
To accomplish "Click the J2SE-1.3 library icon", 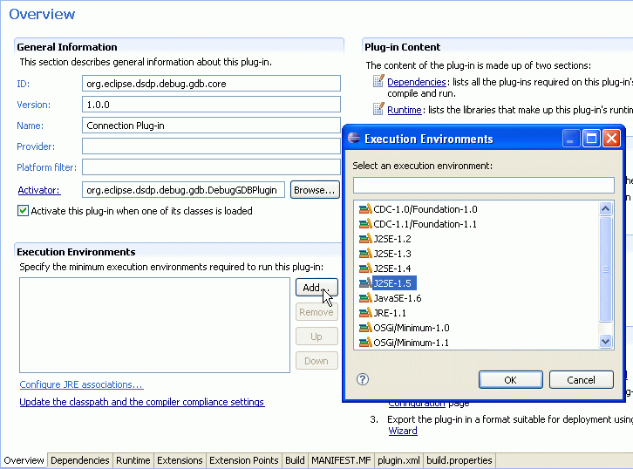I will 365,254.
